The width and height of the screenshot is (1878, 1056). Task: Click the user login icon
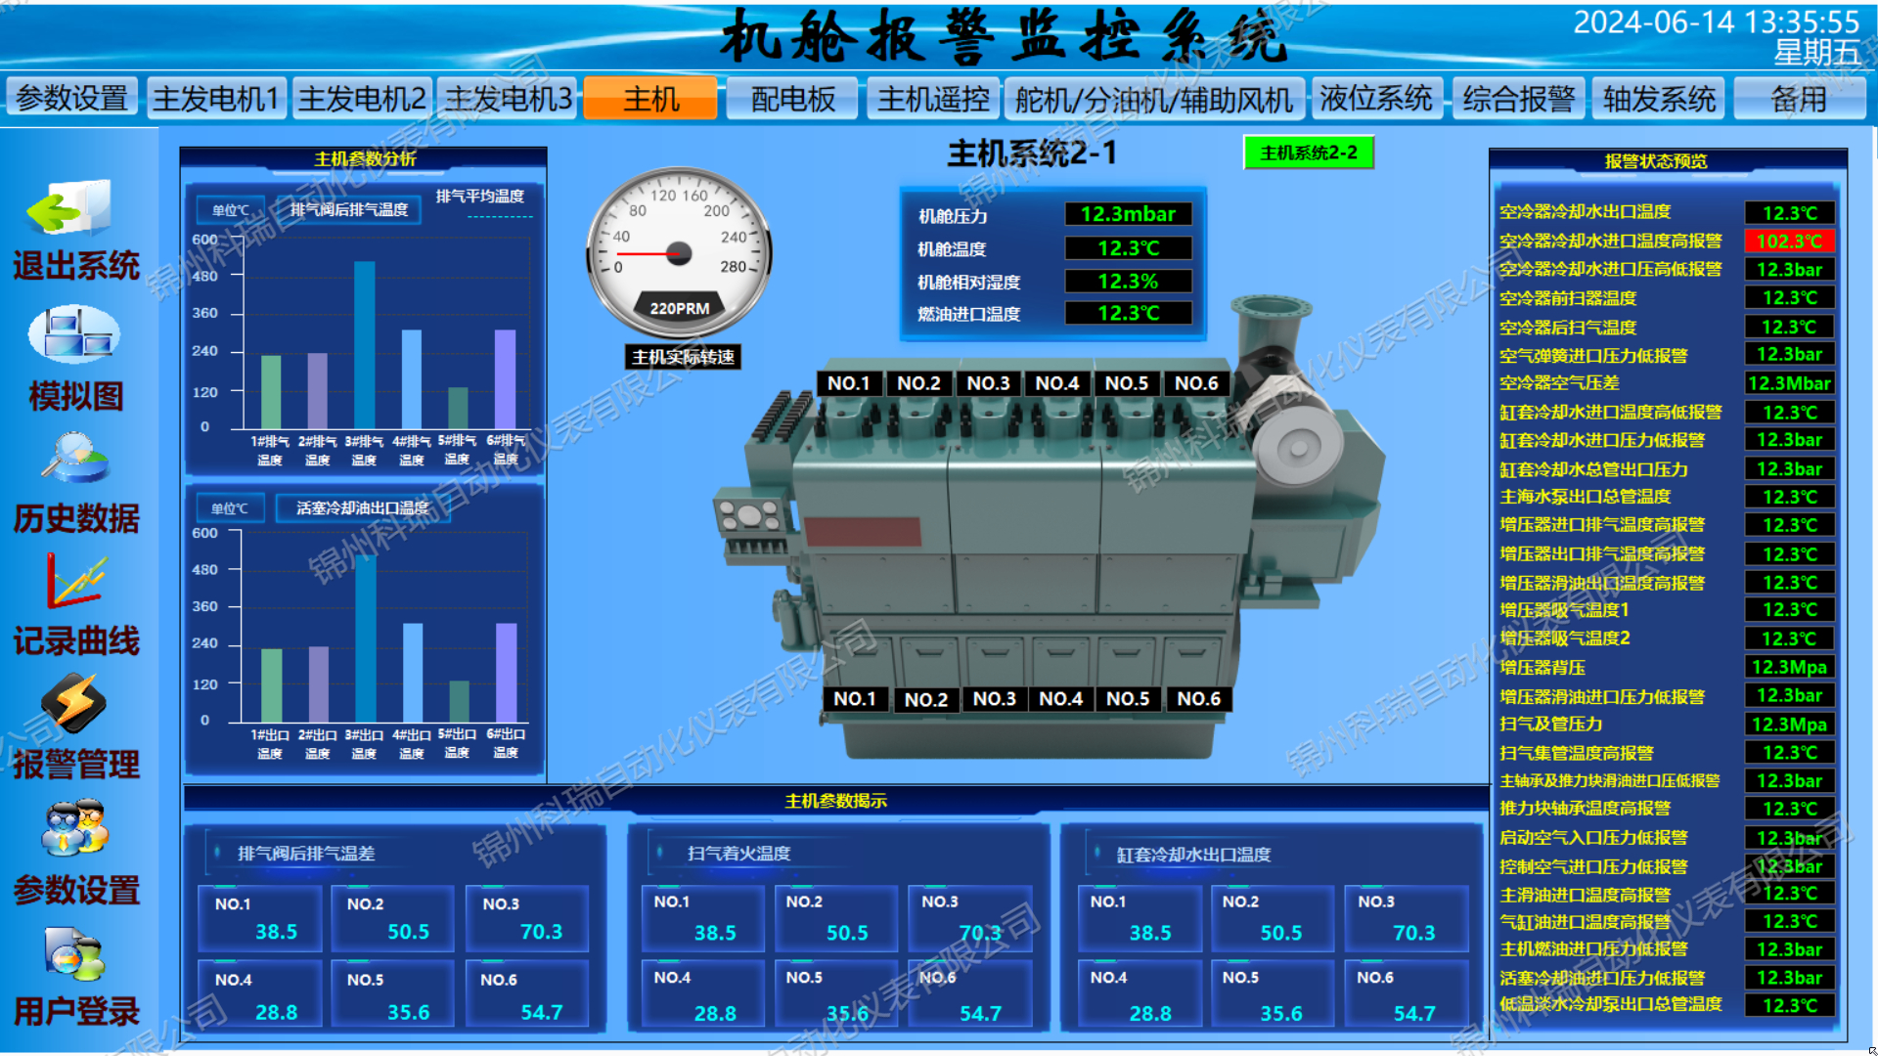(x=74, y=953)
